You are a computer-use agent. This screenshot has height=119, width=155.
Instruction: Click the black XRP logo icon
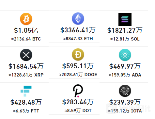point(26,55)
